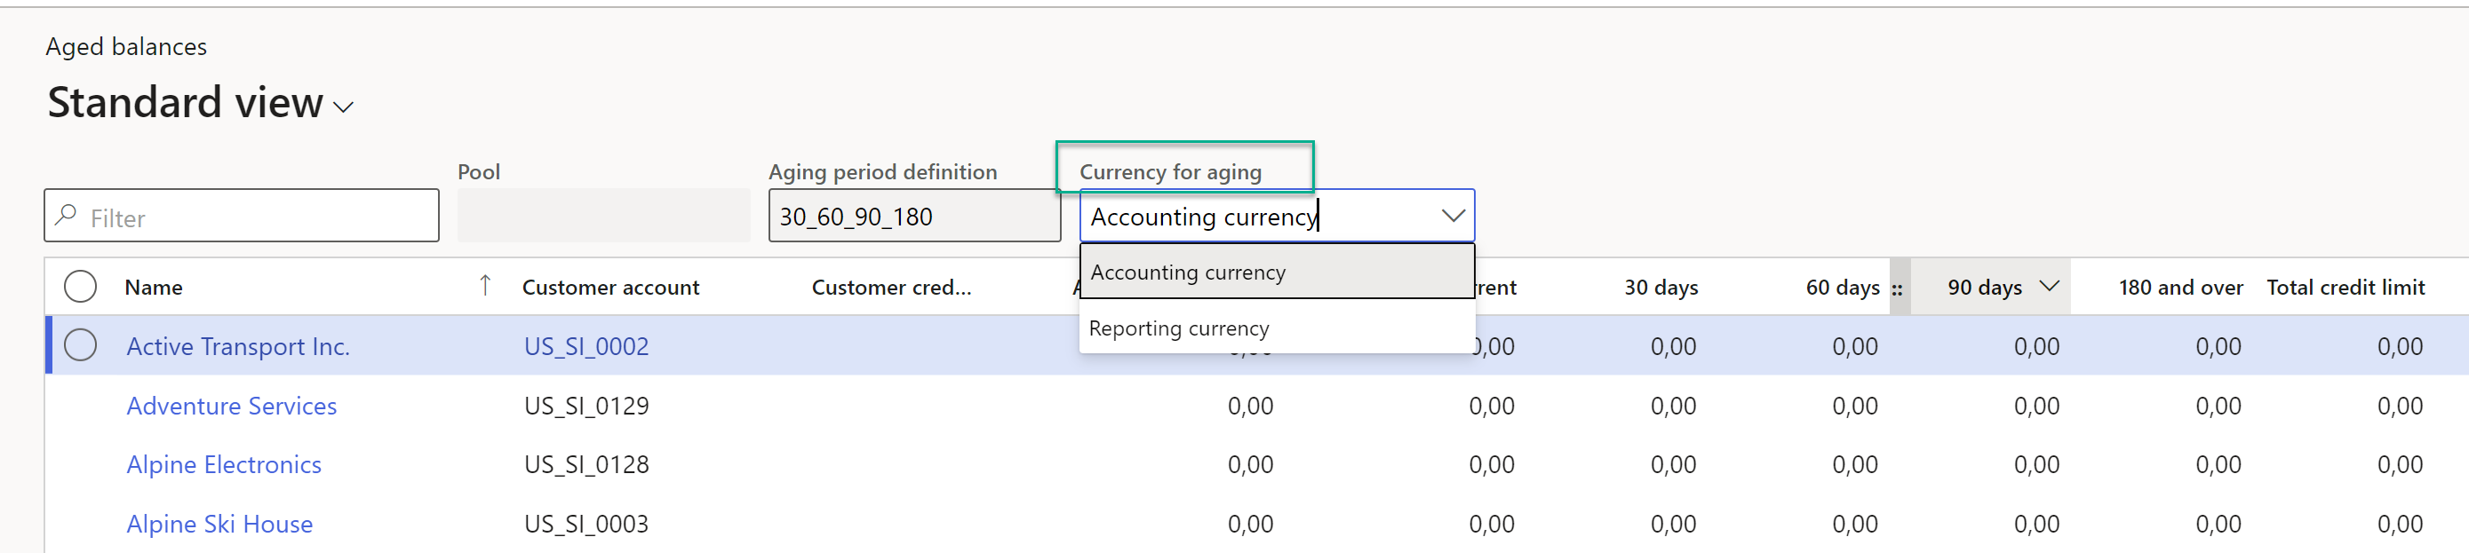The height and width of the screenshot is (553, 2469).
Task: Click the 180 and over column header
Action: coord(2180,288)
